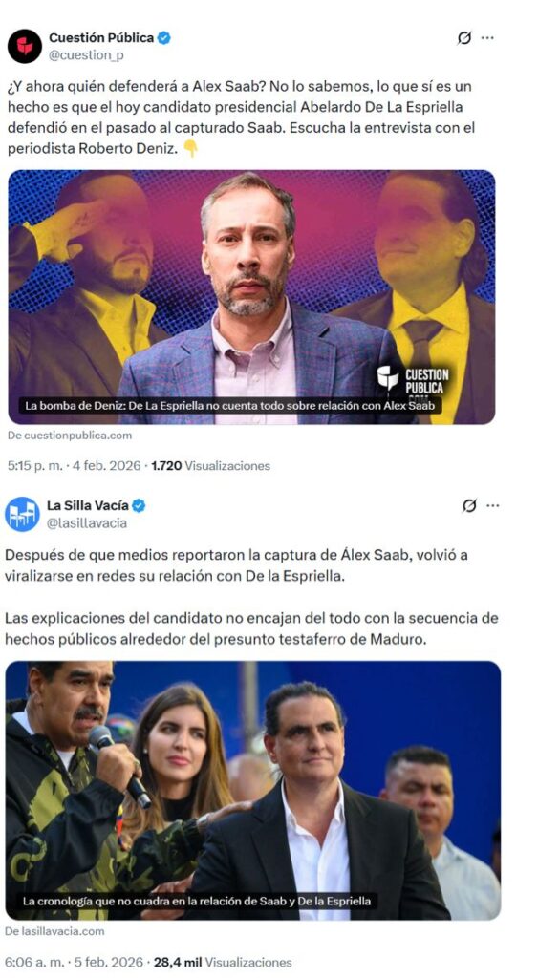Open more options on Cuestión Pública tweet

pos(488,38)
